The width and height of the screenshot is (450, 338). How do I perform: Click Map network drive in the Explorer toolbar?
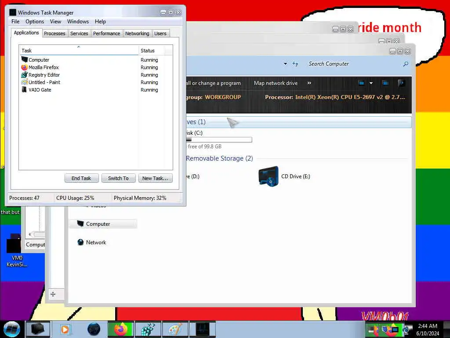click(x=276, y=83)
